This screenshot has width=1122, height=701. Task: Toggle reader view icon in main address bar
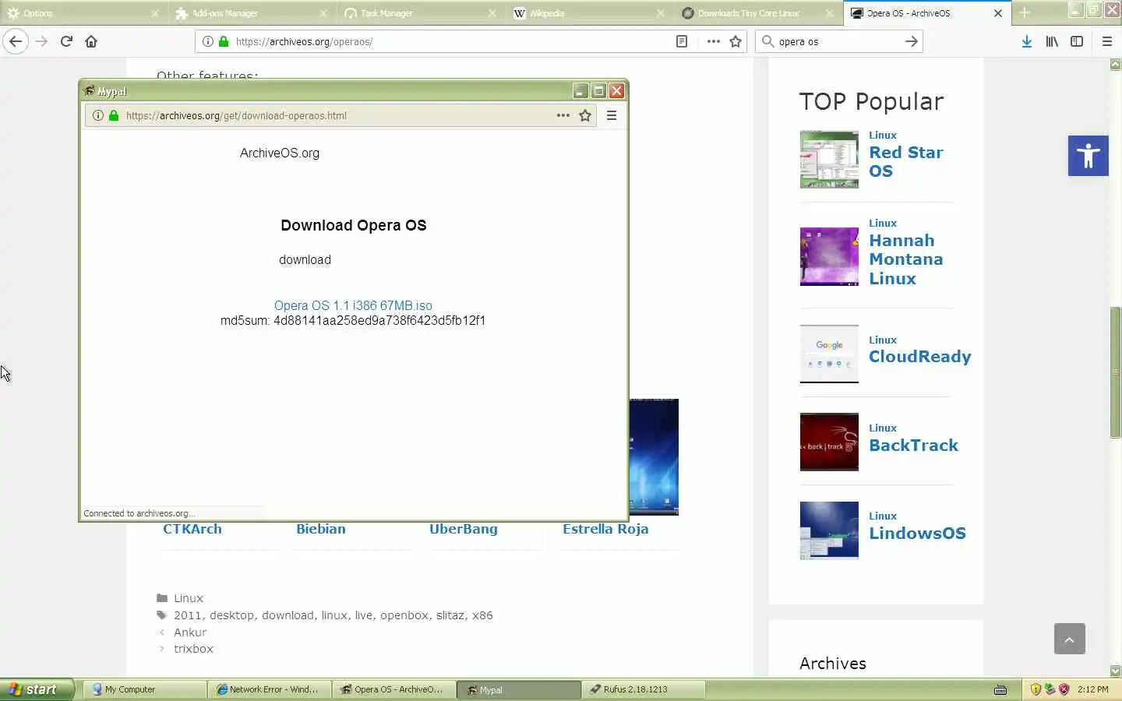pos(682,41)
